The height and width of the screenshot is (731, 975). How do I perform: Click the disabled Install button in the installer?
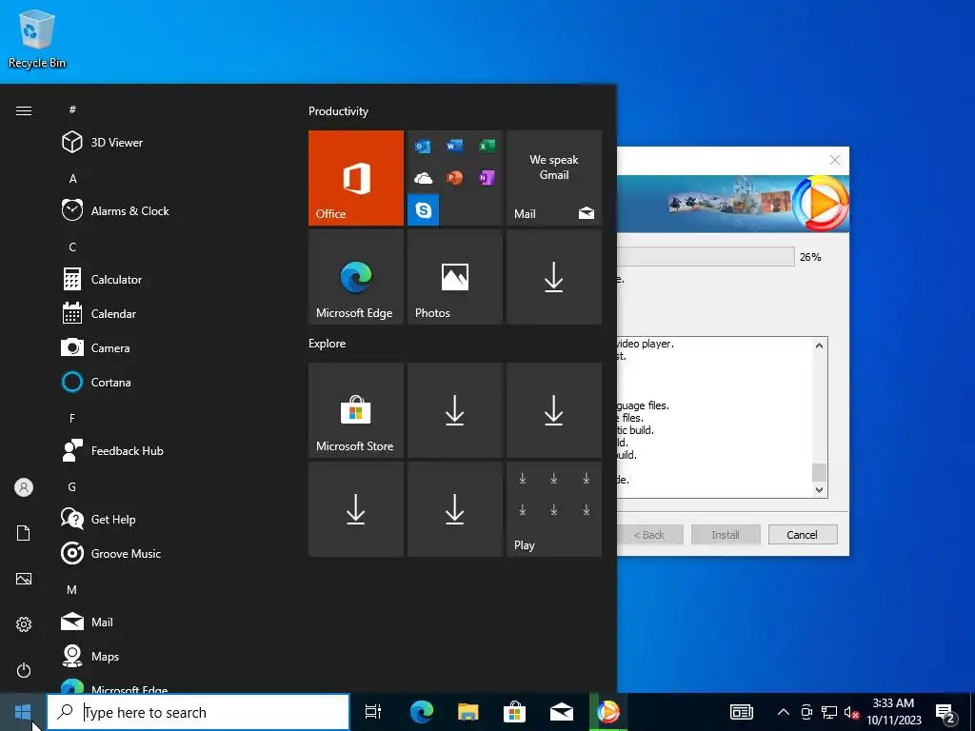click(726, 535)
